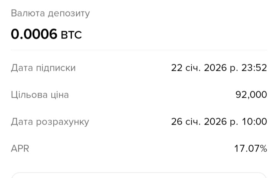Tap the APR label
Viewport: 278px width, 178px height.
[x=20, y=148]
